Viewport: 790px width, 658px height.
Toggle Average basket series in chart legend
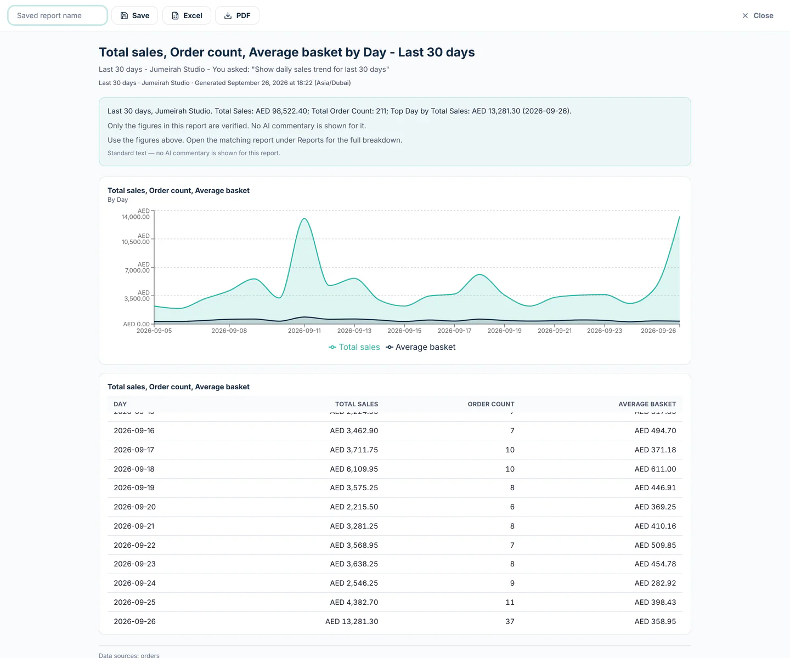tap(421, 347)
